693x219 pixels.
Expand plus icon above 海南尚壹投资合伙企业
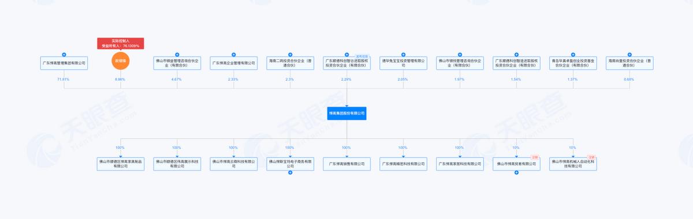coord(629,54)
